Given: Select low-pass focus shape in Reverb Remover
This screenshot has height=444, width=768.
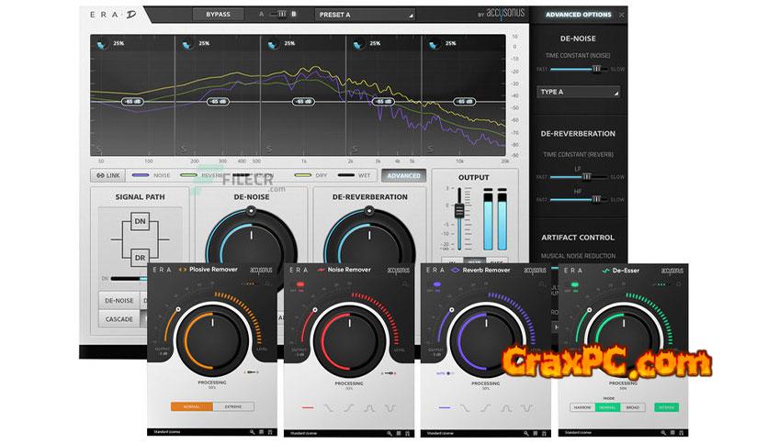Looking at the screenshot, I should coord(466,407).
